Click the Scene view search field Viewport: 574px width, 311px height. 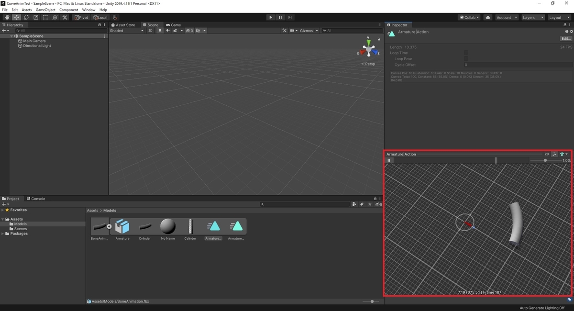pos(352,31)
